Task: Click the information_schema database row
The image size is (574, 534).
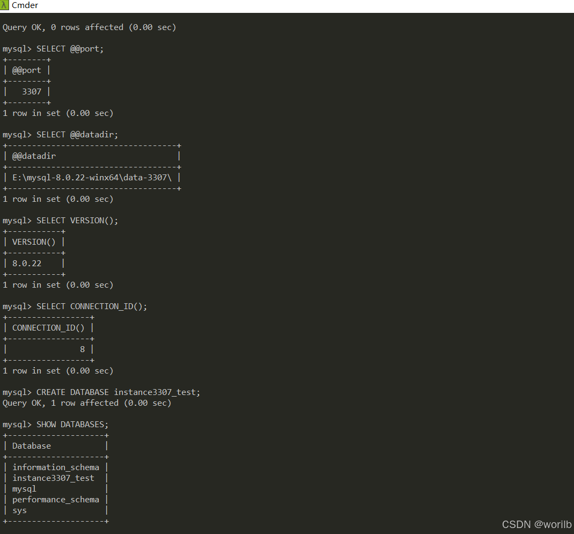Action: point(56,467)
